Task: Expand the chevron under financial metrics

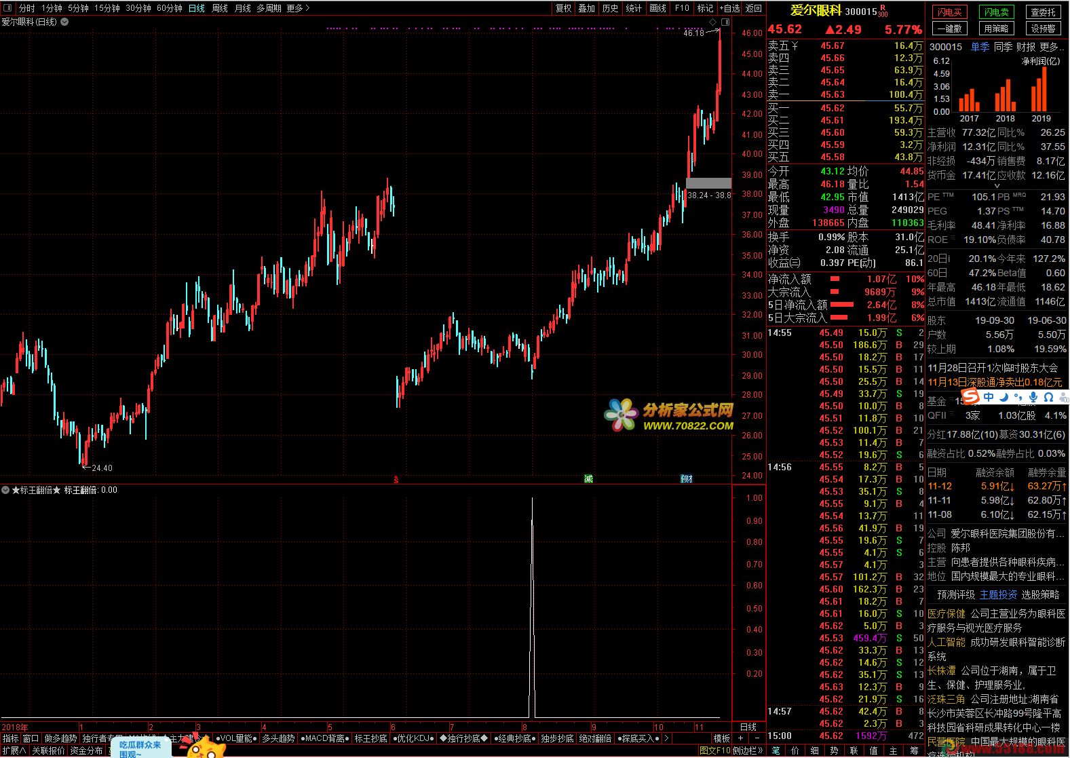Action: (997, 185)
